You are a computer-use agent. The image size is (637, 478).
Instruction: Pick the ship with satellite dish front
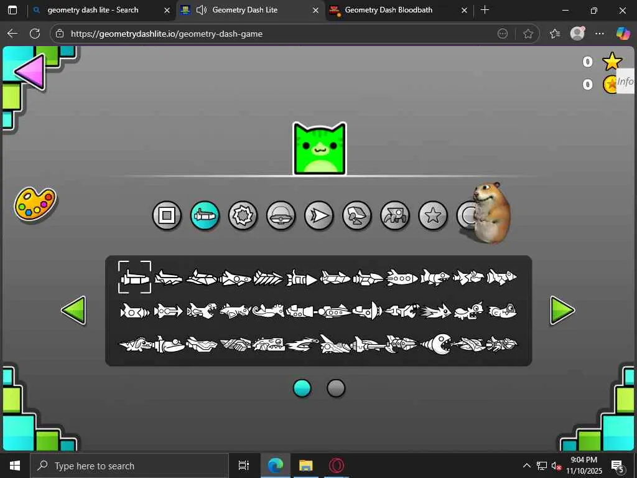[368, 311]
